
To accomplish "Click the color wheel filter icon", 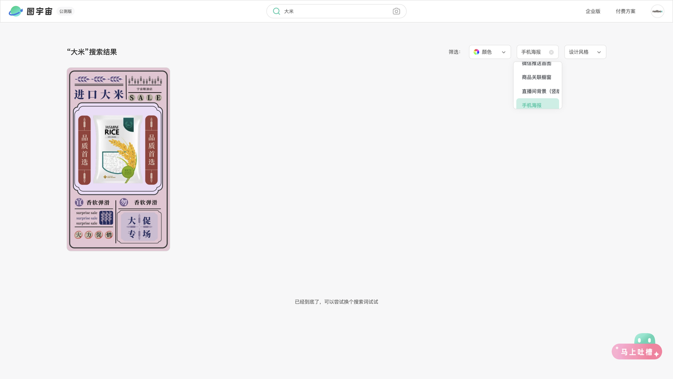I will coord(476,52).
